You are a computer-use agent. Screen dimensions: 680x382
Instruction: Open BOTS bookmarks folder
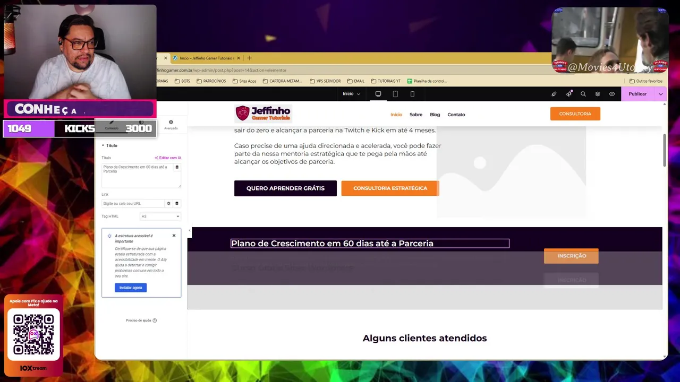click(x=182, y=81)
